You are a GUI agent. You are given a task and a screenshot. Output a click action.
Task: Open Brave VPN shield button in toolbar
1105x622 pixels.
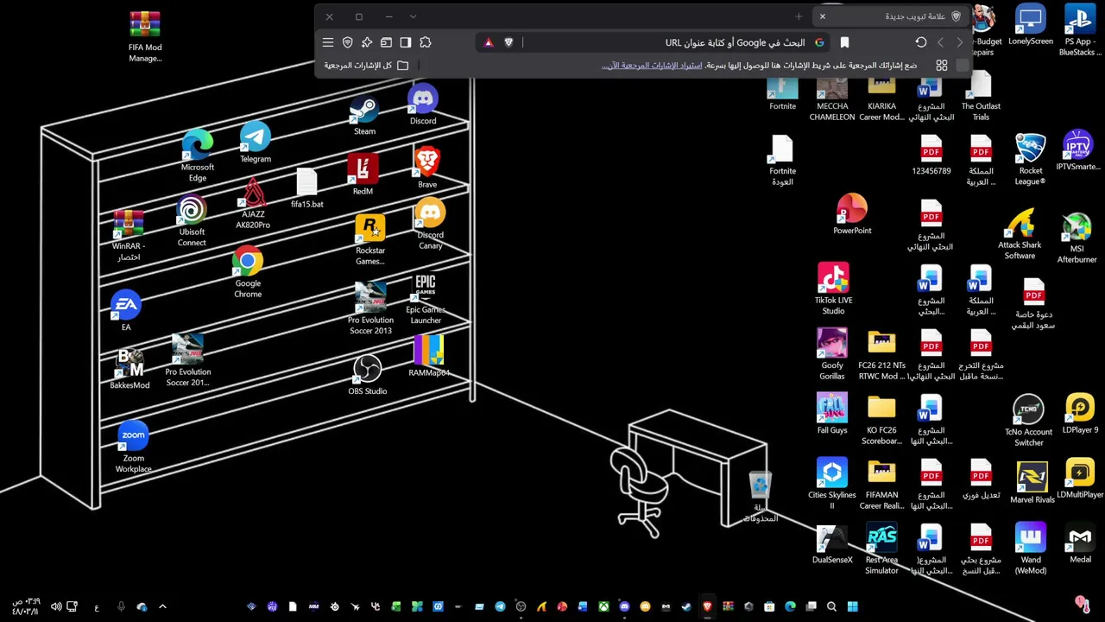point(348,42)
